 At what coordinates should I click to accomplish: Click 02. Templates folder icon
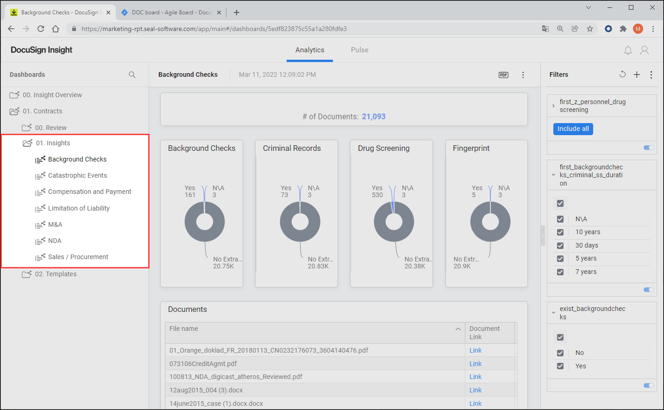[27, 274]
